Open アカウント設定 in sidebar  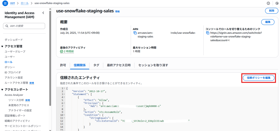click(x=14, y=78)
